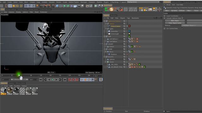
Task: Toggle the Point Level Animation icon
Action: point(96,80)
